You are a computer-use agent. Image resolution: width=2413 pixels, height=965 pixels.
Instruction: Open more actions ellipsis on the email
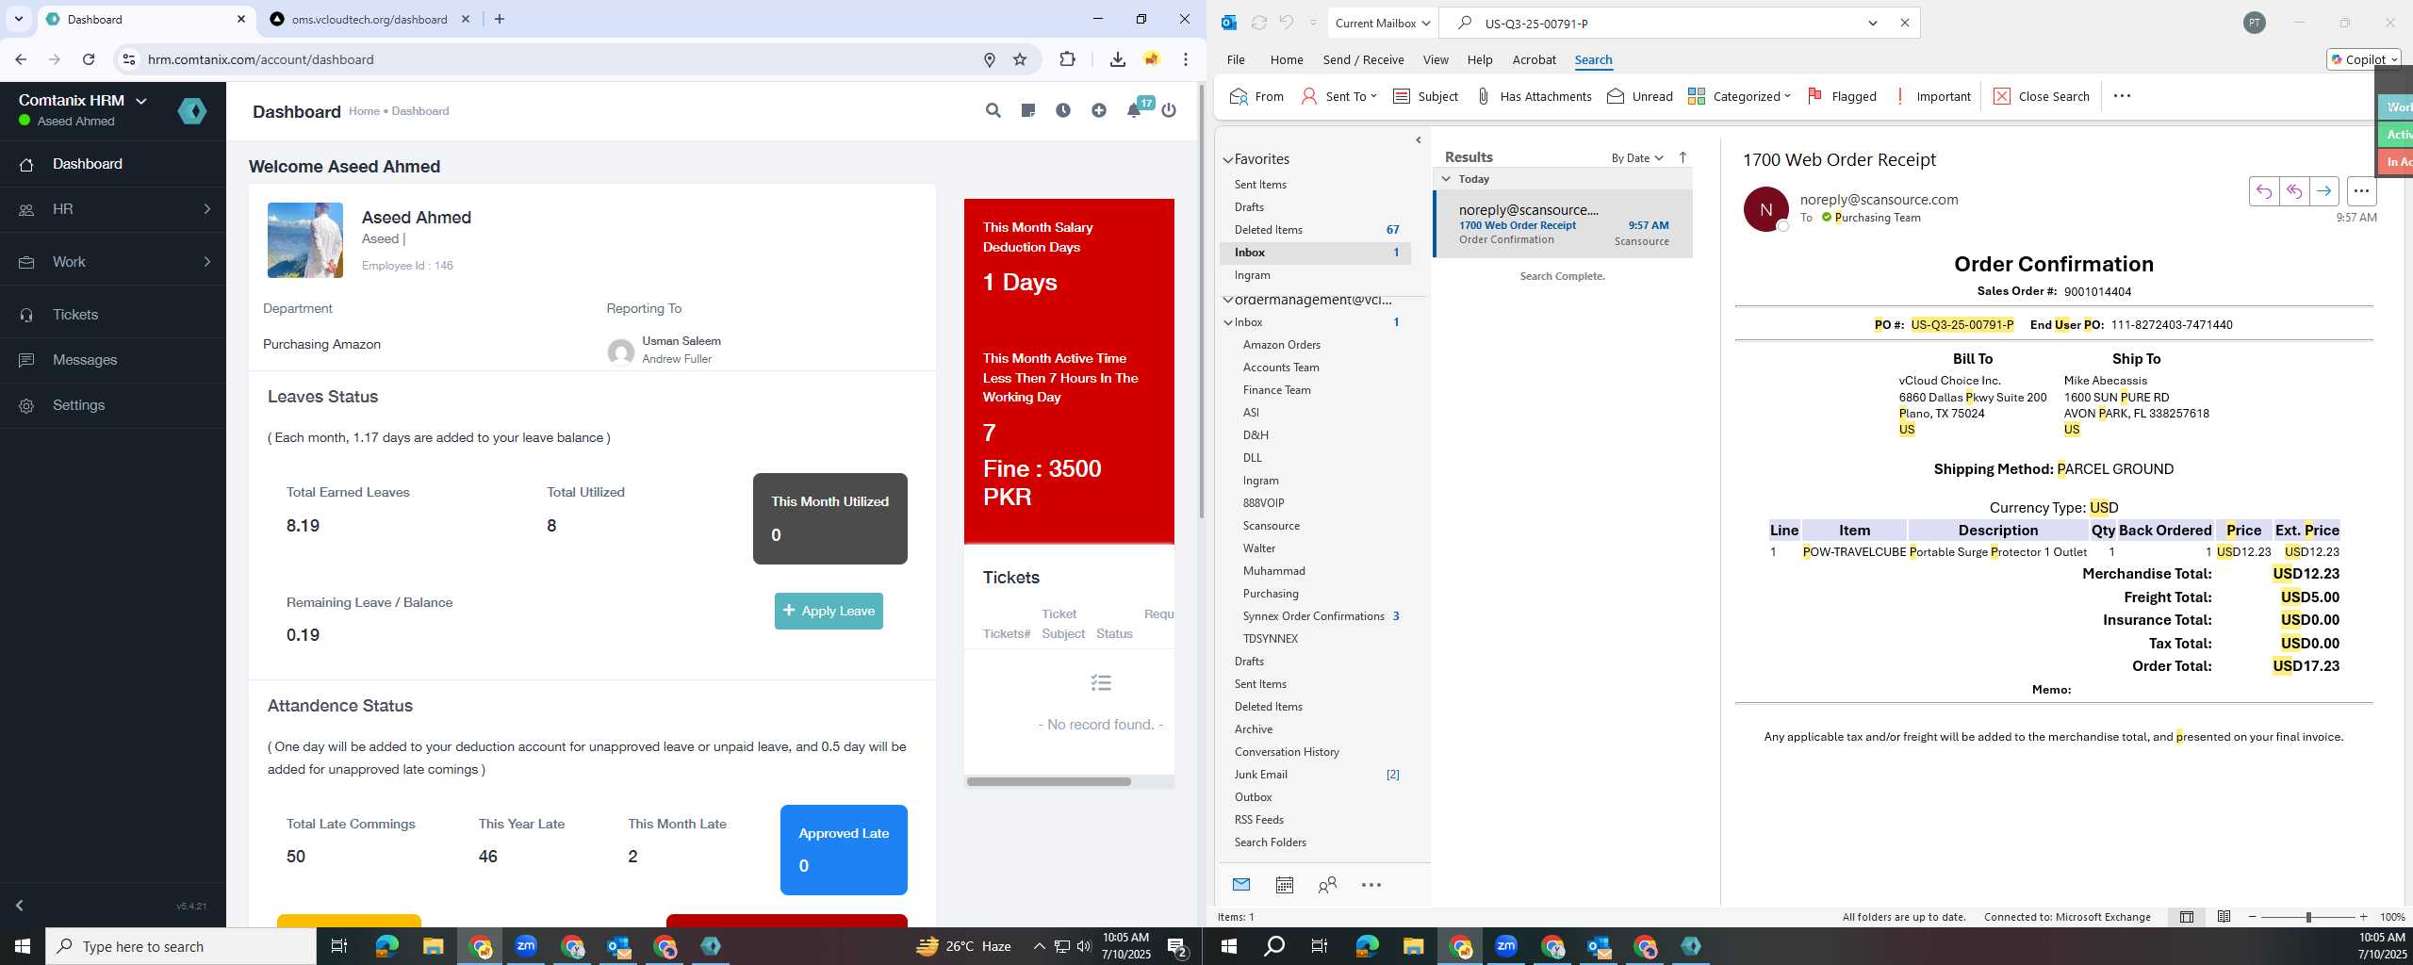tap(2361, 191)
